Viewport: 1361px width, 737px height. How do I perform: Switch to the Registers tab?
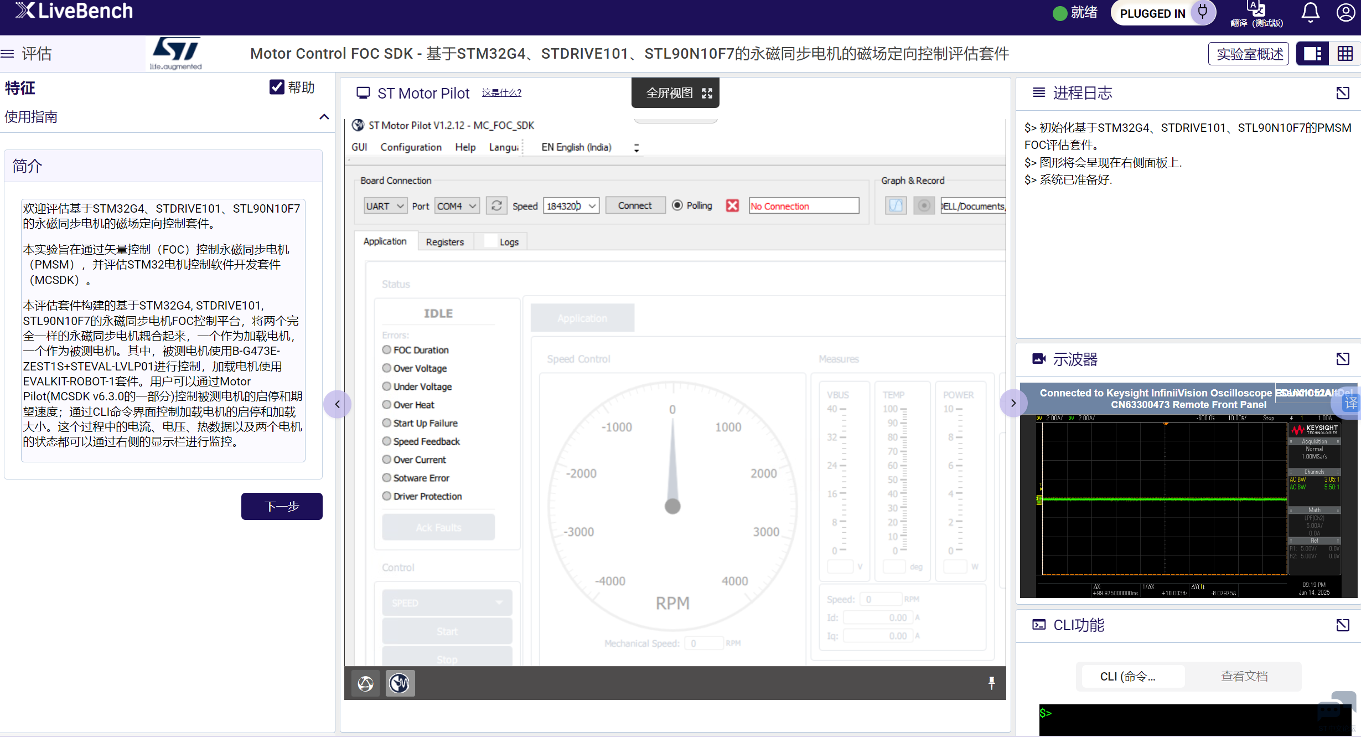(x=444, y=242)
